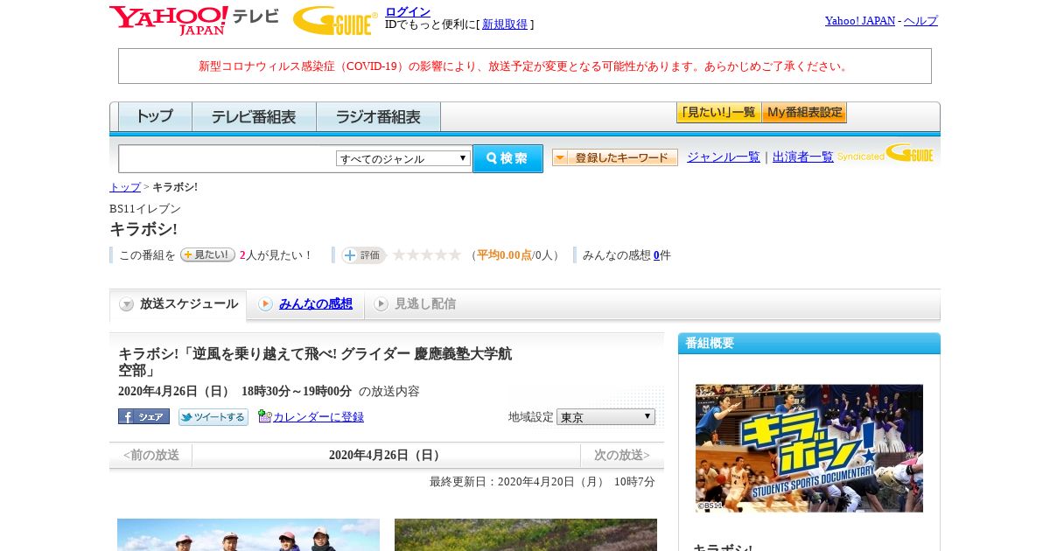Expand the 地域設定 東京 dropdown

point(605,417)
